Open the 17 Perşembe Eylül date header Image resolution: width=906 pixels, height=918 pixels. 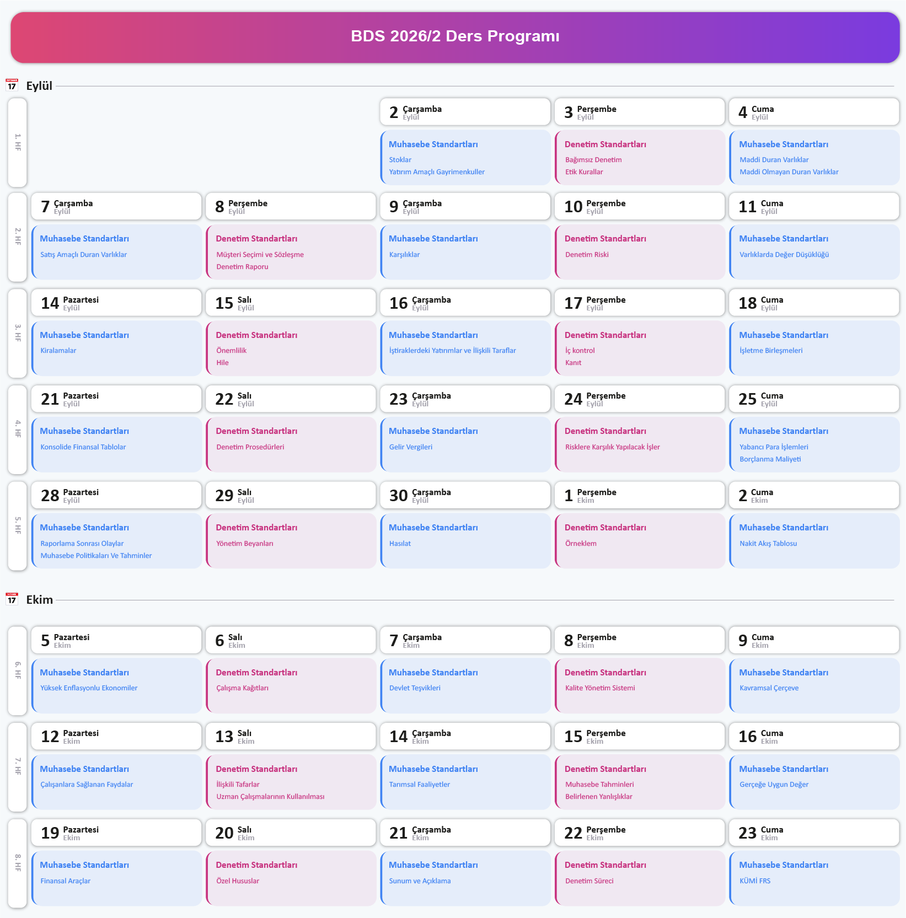tap(640, 303)
